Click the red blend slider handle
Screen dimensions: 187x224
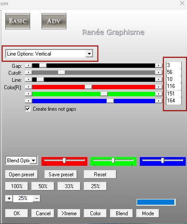pyautogui.click(x=64, y=161)
